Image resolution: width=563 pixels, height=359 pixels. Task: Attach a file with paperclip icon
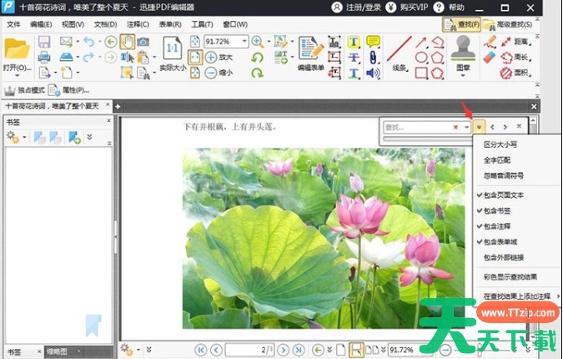coord(373,58)
